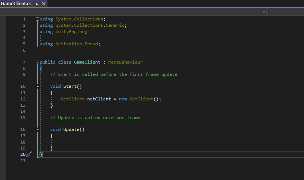Open the navigation bar dropdown arrow
The height and width of the screenshot is (180, 304).
264,12
